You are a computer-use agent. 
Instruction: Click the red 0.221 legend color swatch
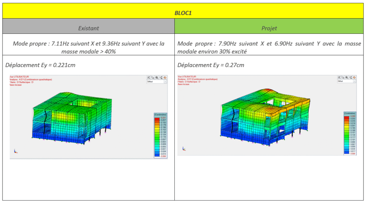click(x=156, y=117)
